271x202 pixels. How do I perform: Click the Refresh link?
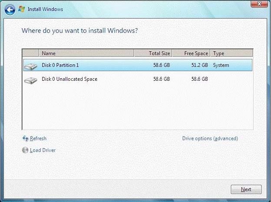tap(38, 139)
